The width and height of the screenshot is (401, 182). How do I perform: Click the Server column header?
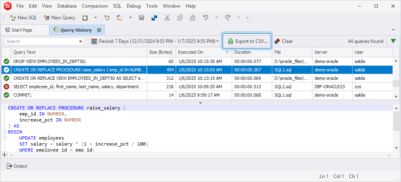coord(332,52)
